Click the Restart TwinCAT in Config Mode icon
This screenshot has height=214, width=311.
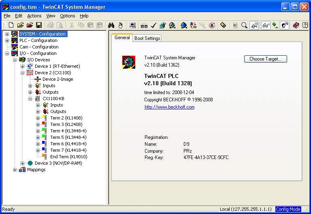click(184, 25)
